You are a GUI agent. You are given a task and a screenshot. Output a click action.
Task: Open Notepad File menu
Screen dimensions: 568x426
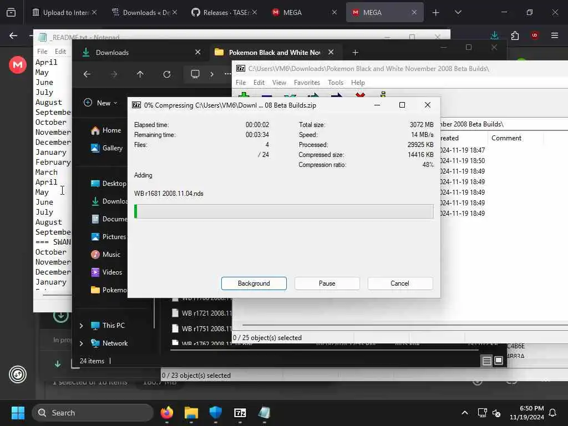pyautogui.click(x=42, y=52)
